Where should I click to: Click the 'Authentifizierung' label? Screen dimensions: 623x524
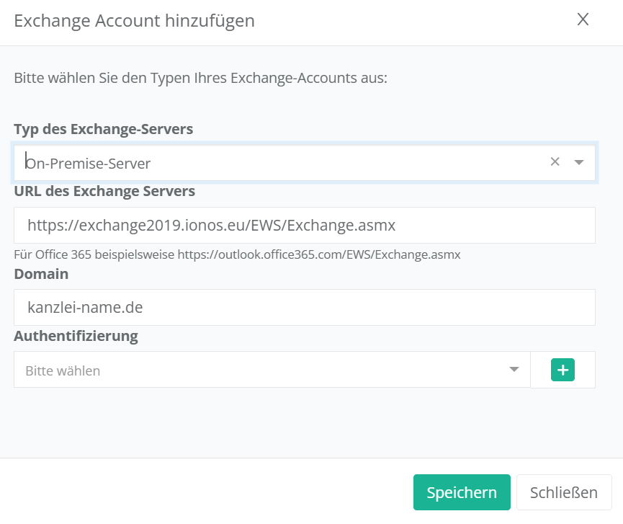click(x=76, y=335)
